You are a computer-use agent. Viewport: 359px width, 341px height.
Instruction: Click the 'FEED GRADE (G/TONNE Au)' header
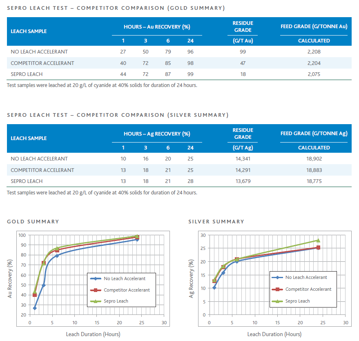click(314, 27)
